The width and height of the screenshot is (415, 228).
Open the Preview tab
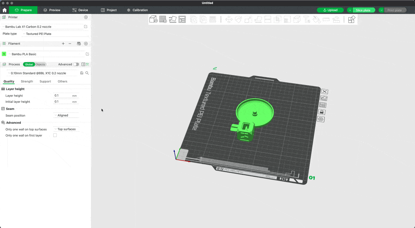pos(52,10)
